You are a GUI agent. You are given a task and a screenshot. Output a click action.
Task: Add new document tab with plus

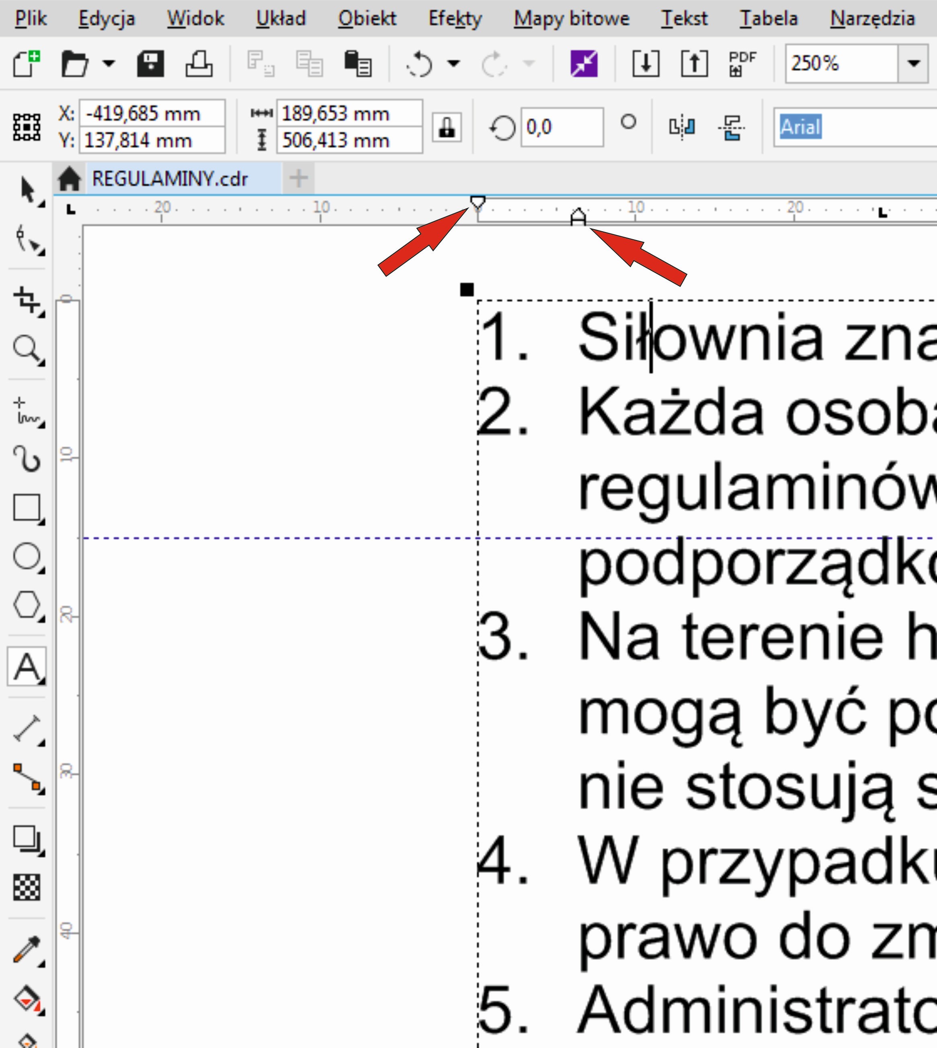click(299, 179)
